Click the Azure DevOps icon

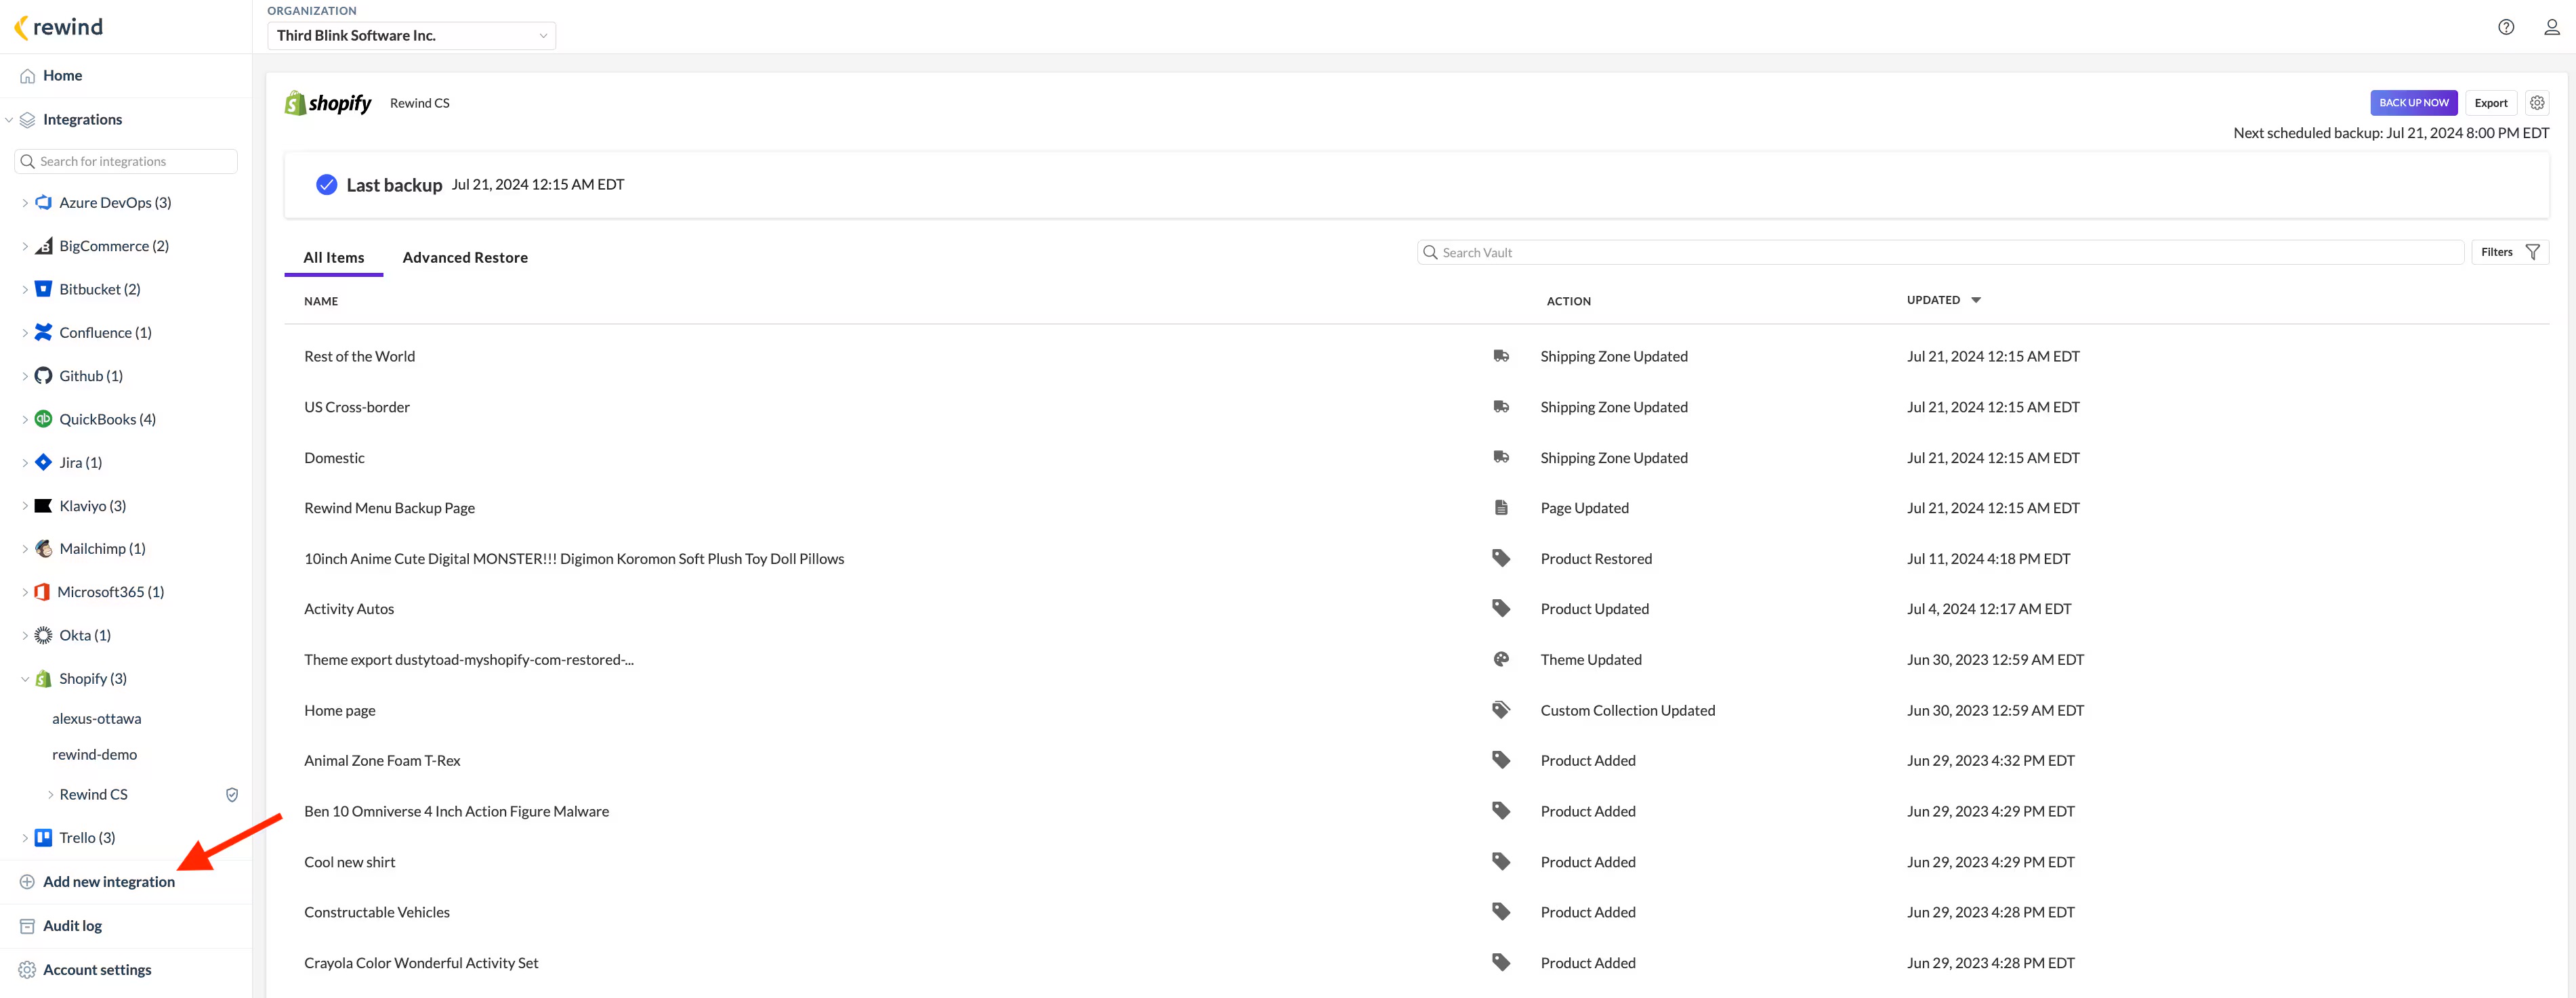(x=43, y=203)
